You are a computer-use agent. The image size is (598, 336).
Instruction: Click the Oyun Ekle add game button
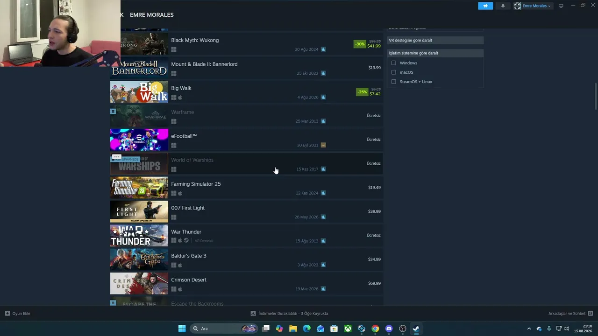[x=17, y=314]
